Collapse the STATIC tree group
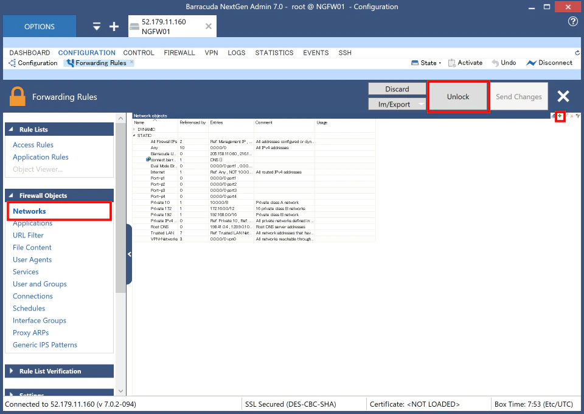The width and height of the screenshot is (584, 414). click(134, 135)
